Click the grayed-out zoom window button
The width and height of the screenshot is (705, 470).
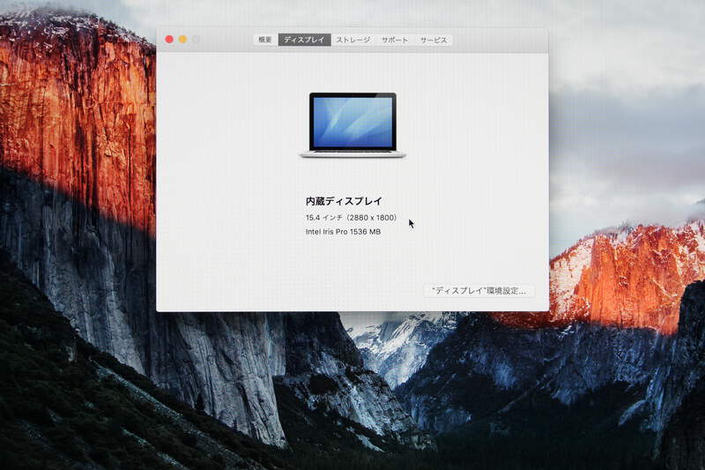tap(196, 39)
